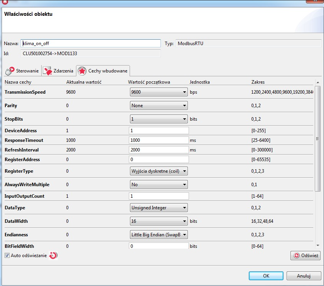Click the OK button

coord(266,276)
